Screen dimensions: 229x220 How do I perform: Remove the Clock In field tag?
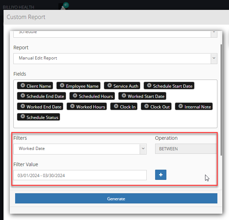click(x=116, y=106)
